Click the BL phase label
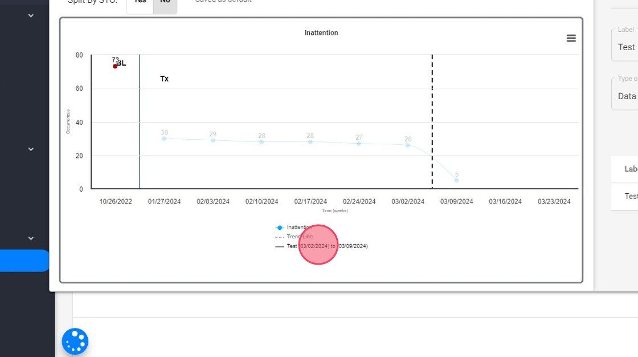Viewport: 638px width, 357px height. pyautogui.click(x=121, y=63)
